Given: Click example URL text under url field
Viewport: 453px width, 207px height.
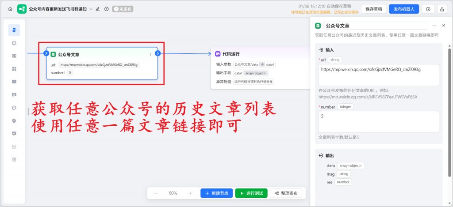Looking at the screenshot, I should coord(368,97).
